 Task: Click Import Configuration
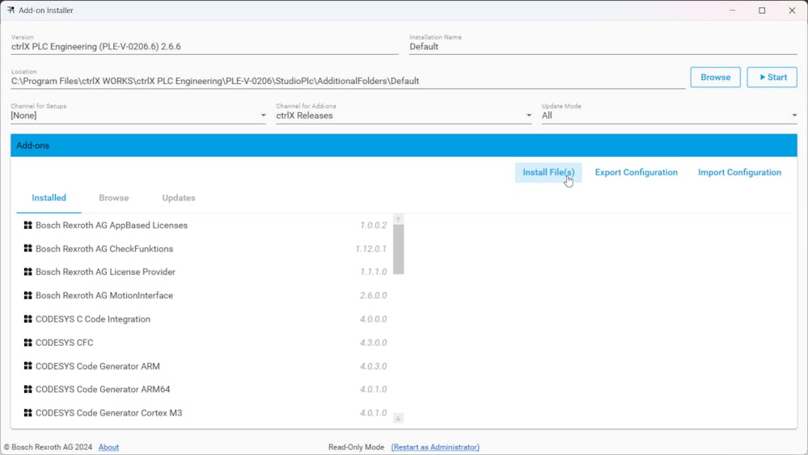739,172
